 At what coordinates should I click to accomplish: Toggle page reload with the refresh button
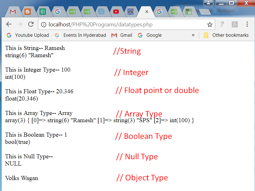(x=30, y=24)
